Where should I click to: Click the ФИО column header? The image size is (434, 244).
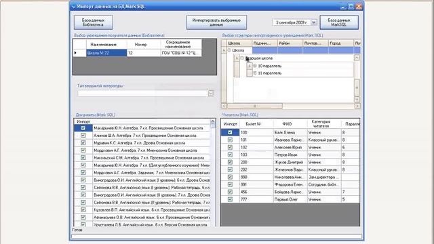[x=290, y=124]
